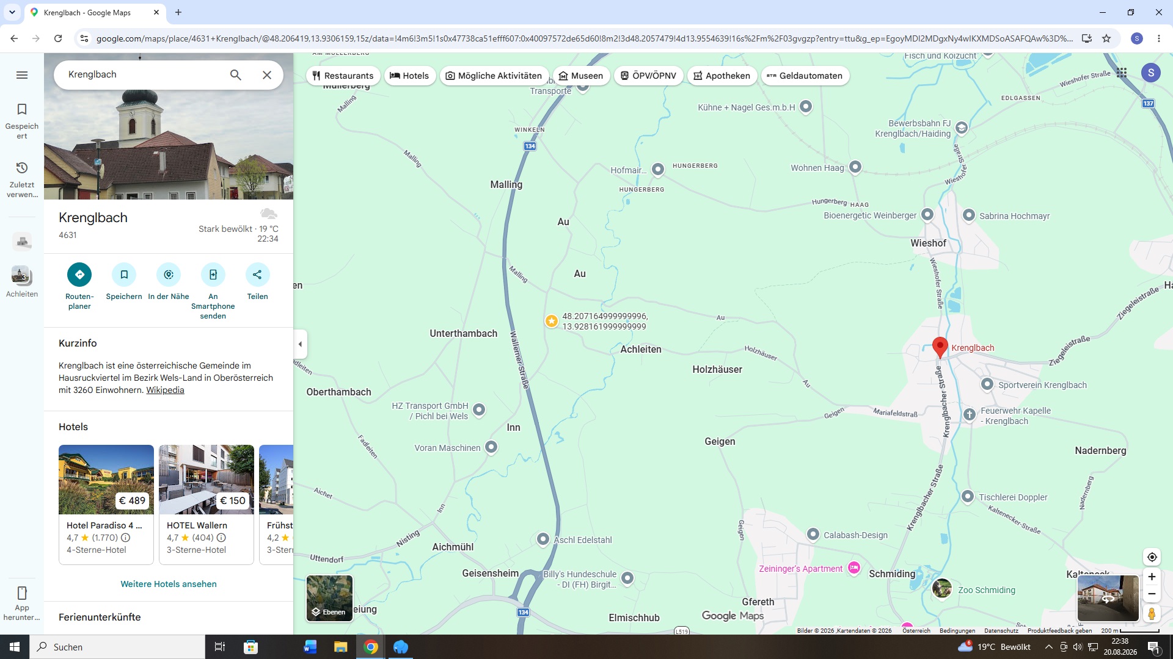Show my location on the map
Image resolution: width=1173 pixels, height=659 pixels.
tap(1152, 557)
